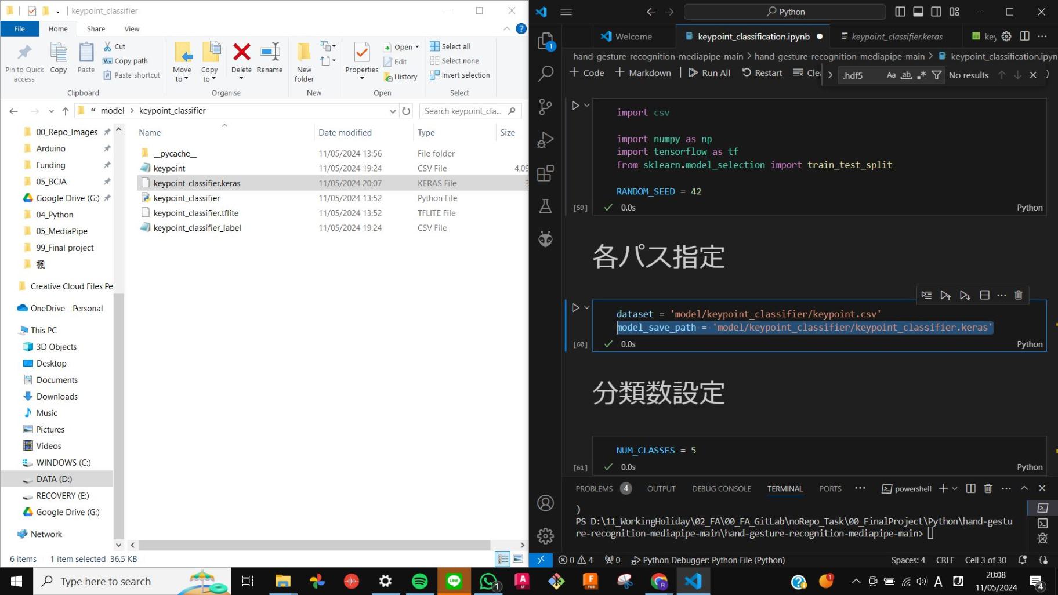
Task: Open the Extensions view
Action: [x=545, y=173]
